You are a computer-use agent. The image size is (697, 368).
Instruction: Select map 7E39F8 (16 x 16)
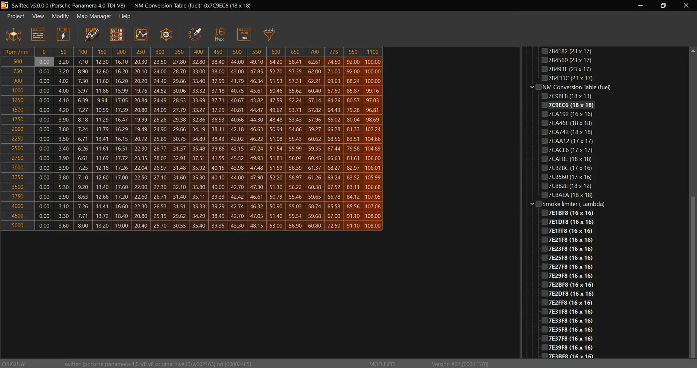[x=570, y=347]
